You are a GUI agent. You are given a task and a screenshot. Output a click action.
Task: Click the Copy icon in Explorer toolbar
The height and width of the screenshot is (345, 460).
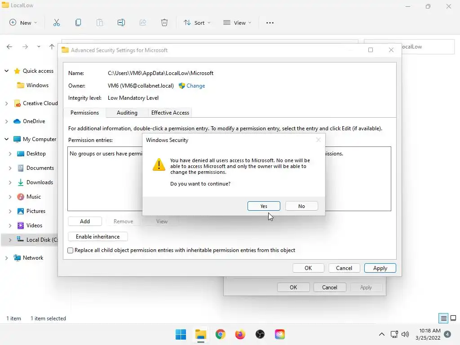[x=78, y=22]
